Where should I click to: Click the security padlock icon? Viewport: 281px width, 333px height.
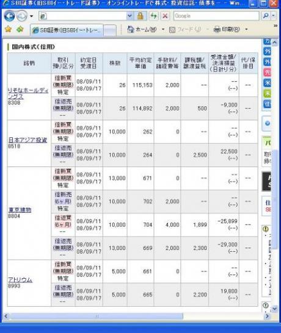click(x=140, y=16)
